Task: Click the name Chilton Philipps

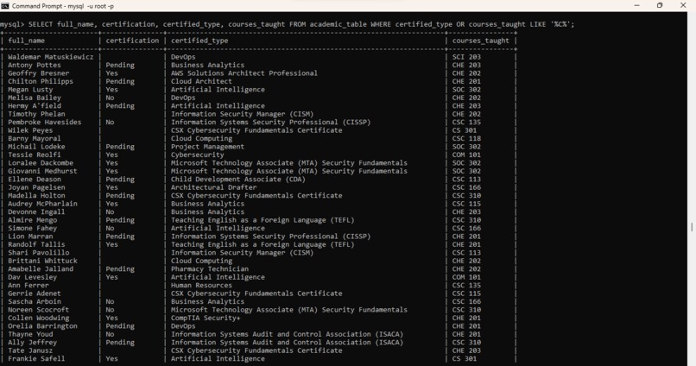Action: coord(41,81)
